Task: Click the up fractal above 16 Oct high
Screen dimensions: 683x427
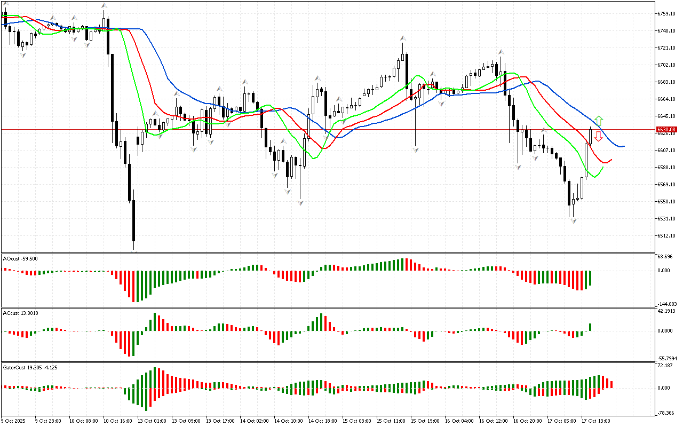Action: [x=501, y=52]
